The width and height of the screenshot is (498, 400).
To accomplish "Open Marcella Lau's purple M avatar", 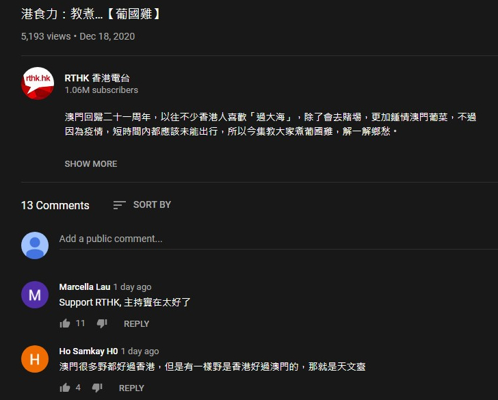I will [x=35, y=295].
